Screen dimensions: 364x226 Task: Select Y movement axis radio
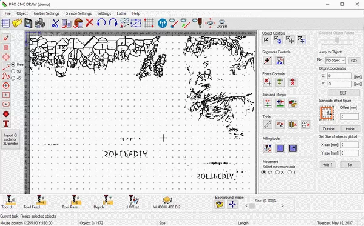289,173
